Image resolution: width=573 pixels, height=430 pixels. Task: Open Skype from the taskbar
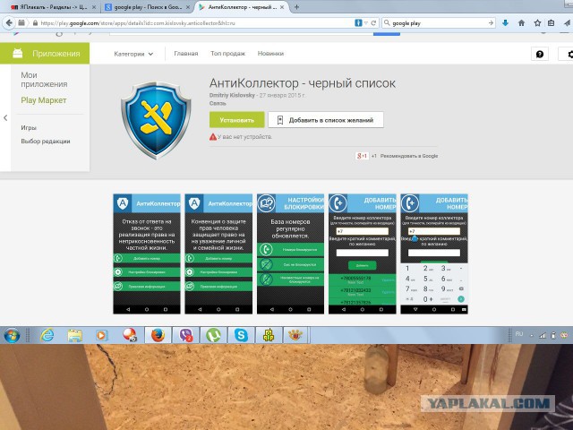pyautogui.click(x=241, y=335)
